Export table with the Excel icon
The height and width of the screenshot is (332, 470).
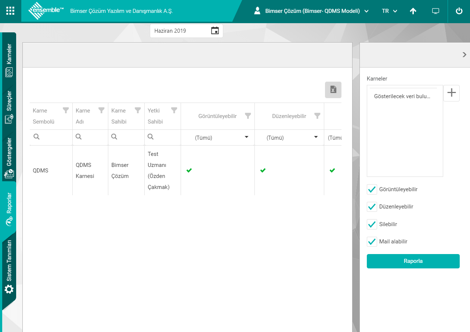pos(333,90)
